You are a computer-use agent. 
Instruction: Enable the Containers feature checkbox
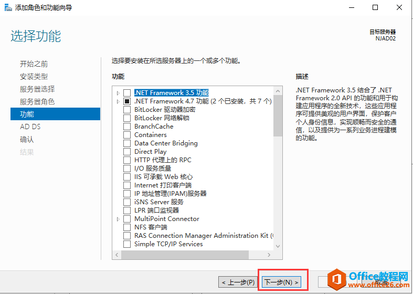point(127,135)
